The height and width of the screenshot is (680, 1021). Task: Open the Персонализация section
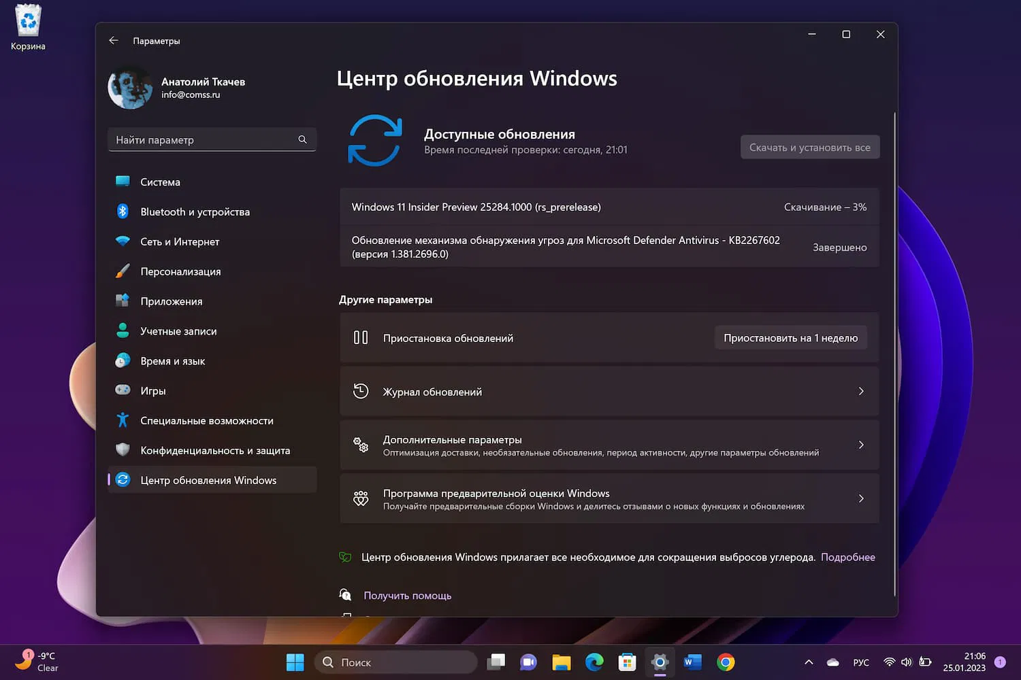[180, 271]
